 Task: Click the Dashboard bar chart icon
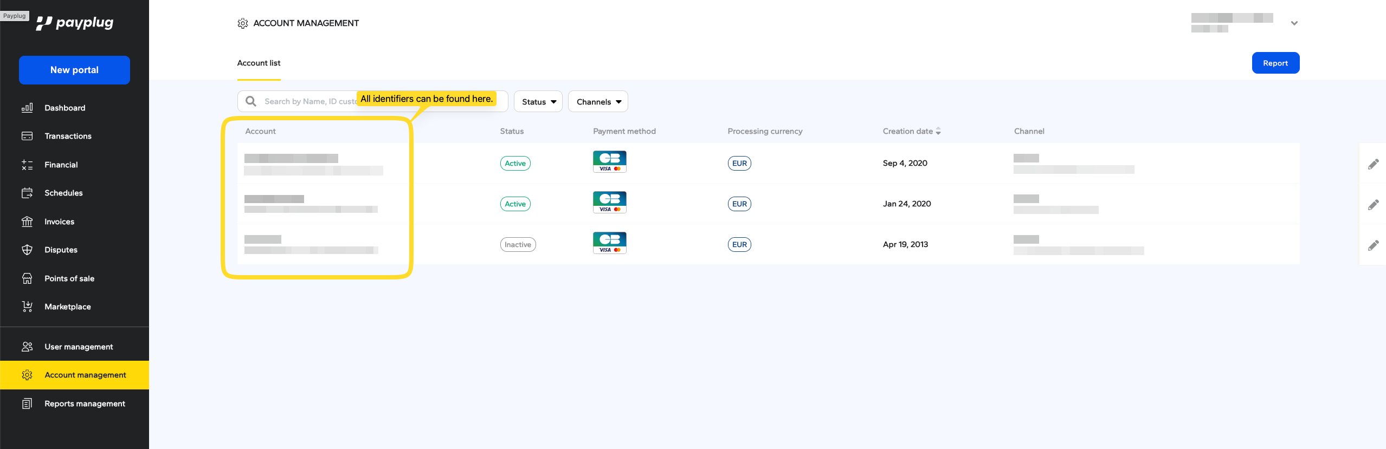(x=27, y=108)
